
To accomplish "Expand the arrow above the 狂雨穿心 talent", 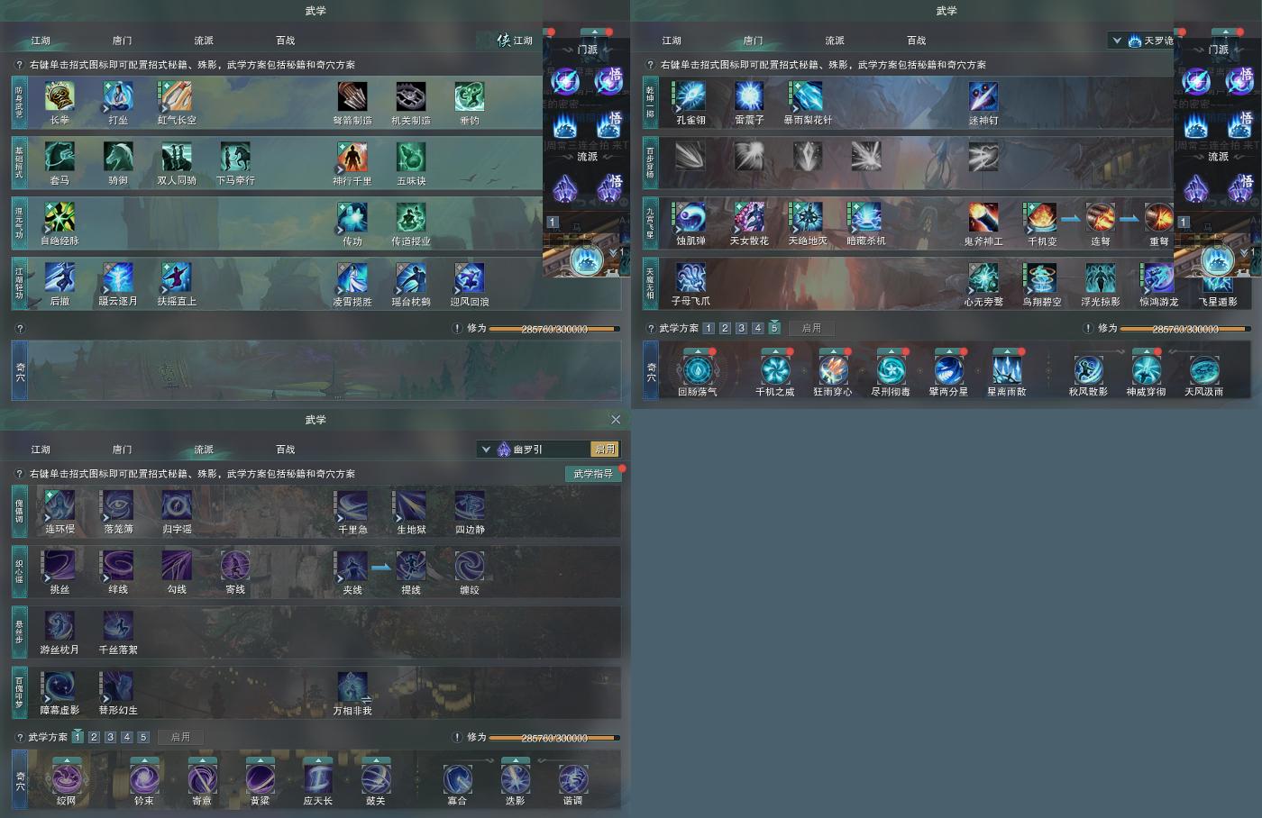I will click(833, 351).
